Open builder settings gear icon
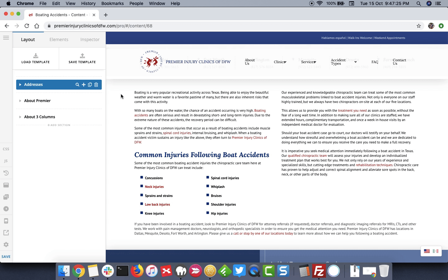448x280 pixels. pos(6,245)
